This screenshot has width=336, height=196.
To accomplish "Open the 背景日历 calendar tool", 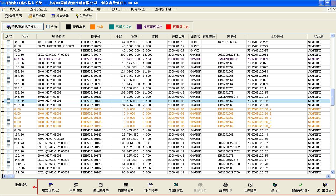I will click(13, 16).
